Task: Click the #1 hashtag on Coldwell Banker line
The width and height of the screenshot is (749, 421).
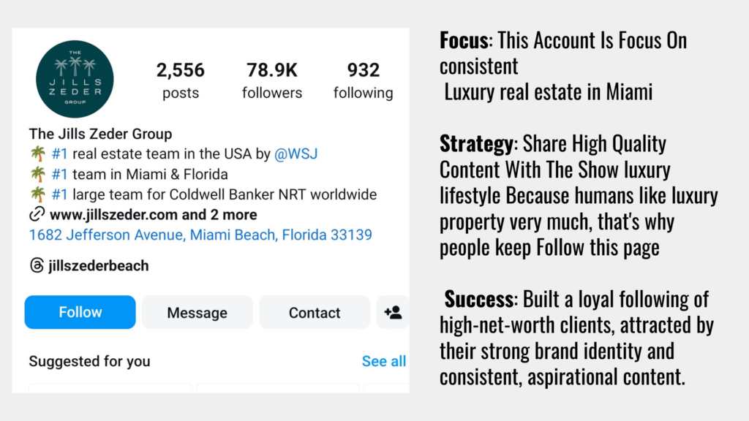Action: coord(59,194)
